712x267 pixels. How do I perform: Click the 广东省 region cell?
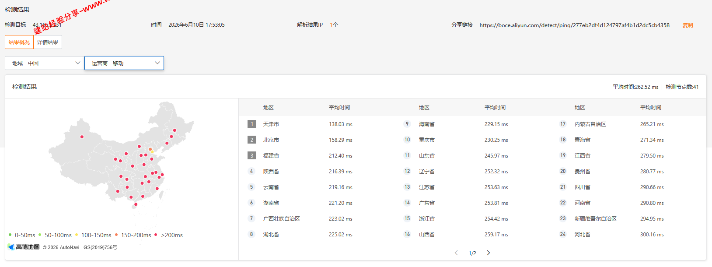(427, 203)
